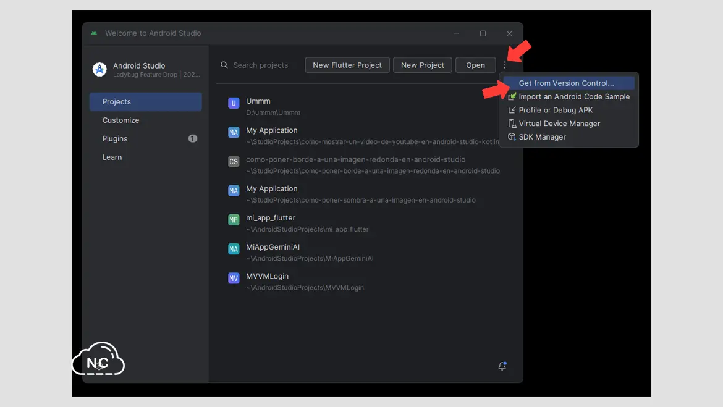This screenshot has width=723, height=407.
Task: Maximize the Welcome to Android Studio window
Action: click(x=483, y=33)
